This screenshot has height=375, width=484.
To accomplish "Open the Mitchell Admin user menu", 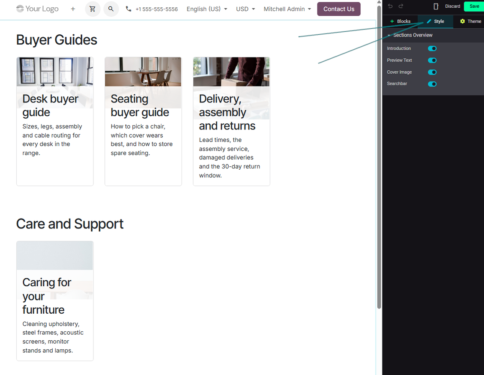I will click(287, 9).
